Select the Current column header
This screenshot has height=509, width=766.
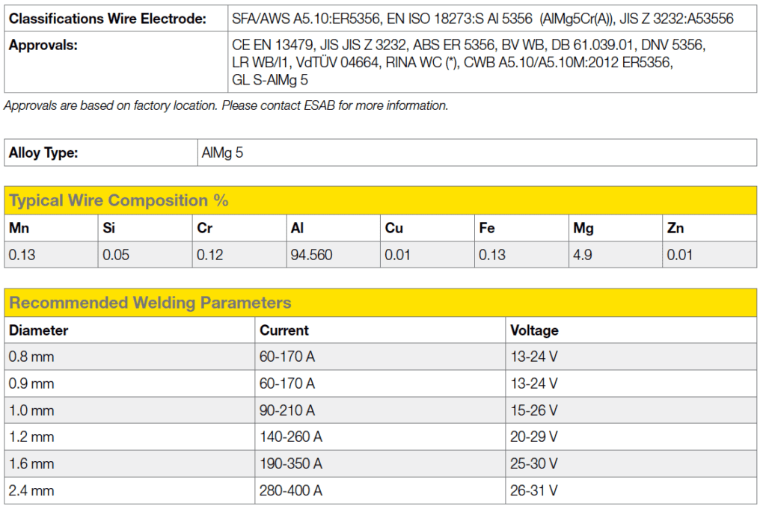(x=284, y=330)
